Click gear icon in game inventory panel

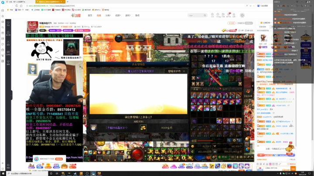click(234, 140)
